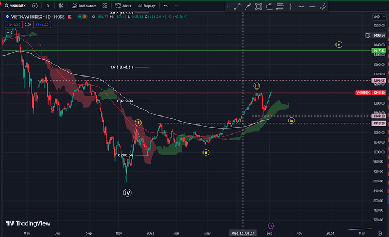Image resolution: width=389 pixels, height=237 pixels.
Task: Click the 2024 time axis label
Action: point(330,233)
